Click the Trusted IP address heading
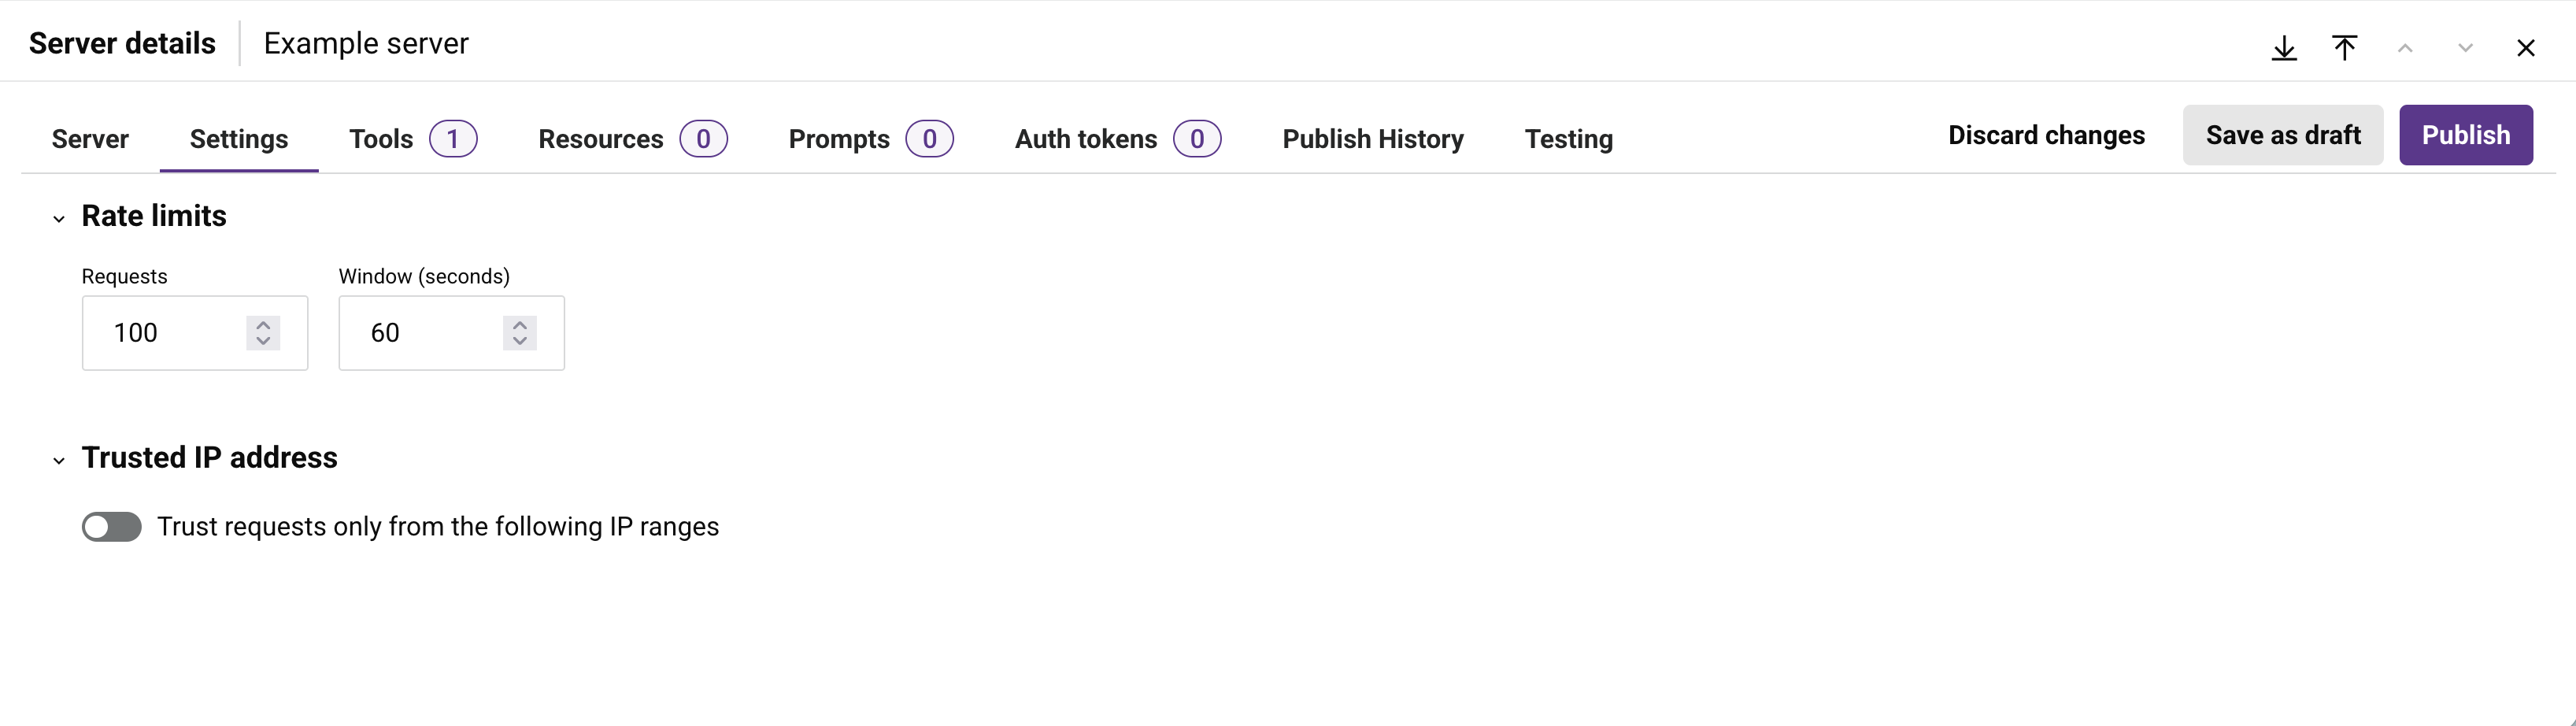Image resolution: width=2576 pixels, height=726 pixels. coord(210,458)
